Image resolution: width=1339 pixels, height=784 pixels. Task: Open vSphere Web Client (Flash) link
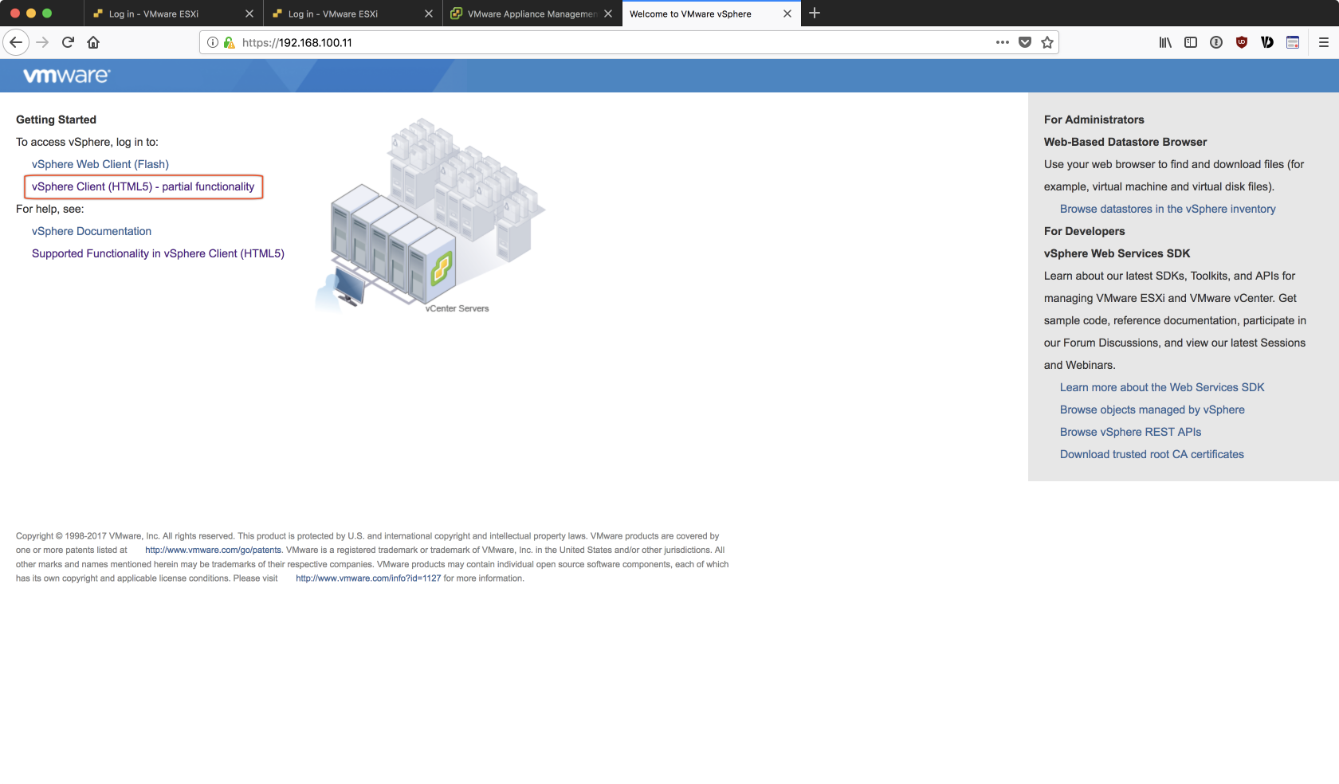100,164
